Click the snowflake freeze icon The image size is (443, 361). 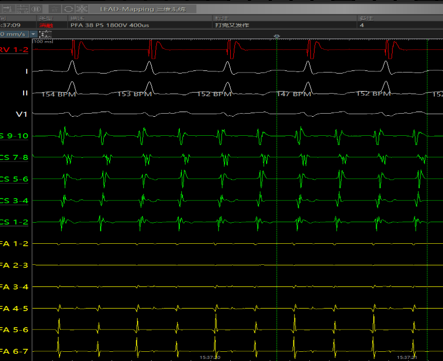[x=82, y=9]
